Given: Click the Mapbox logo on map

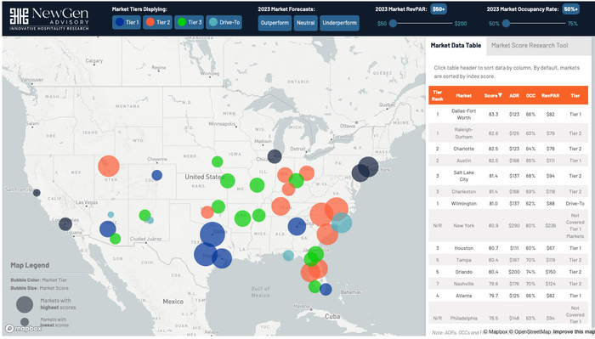Looking at the screenshot, I should 24,329.
